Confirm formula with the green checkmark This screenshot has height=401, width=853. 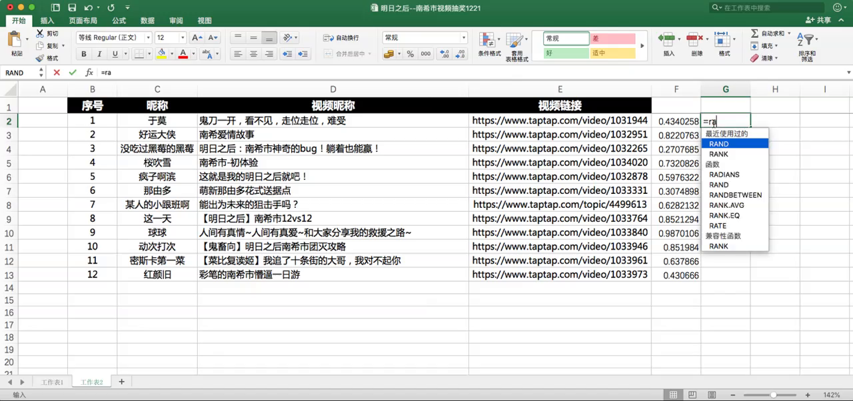pos(72,73)
